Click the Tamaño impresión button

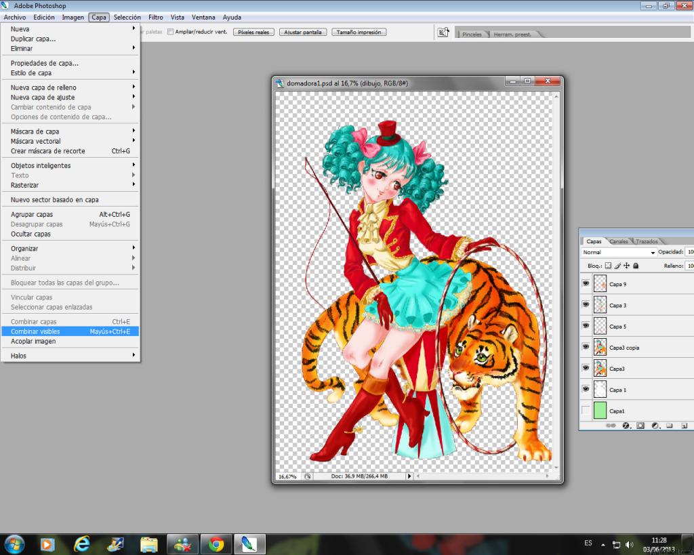click(x=359, y=33)
